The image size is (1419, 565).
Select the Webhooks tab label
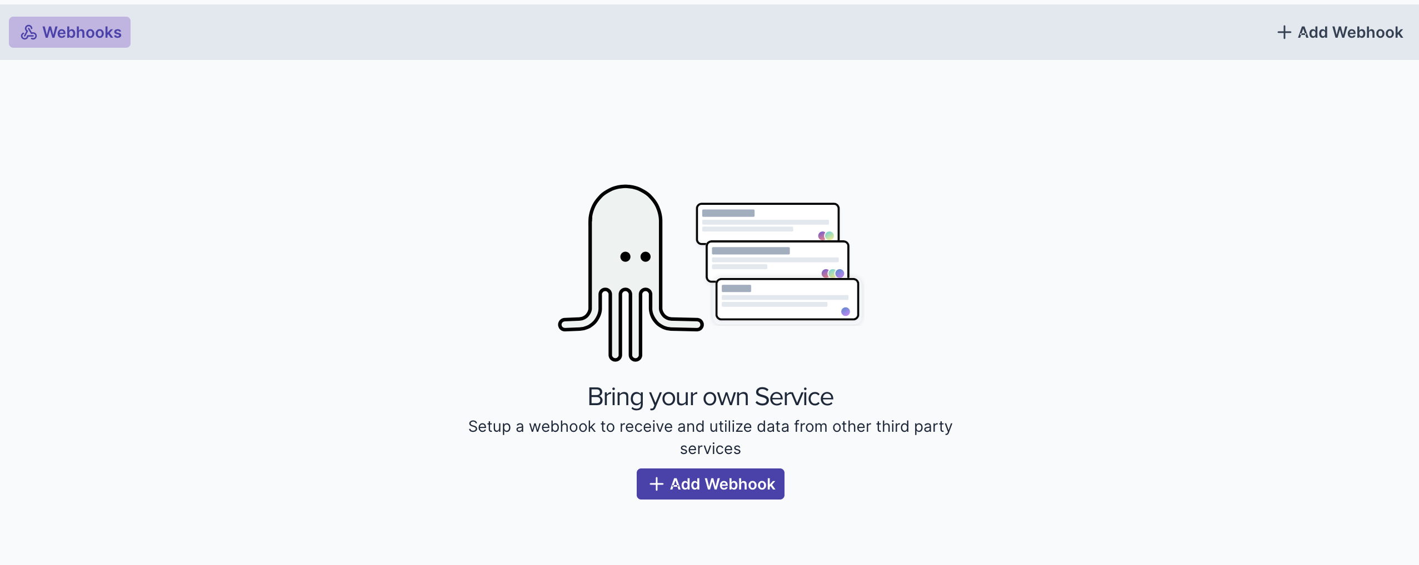tap(82, 33)
